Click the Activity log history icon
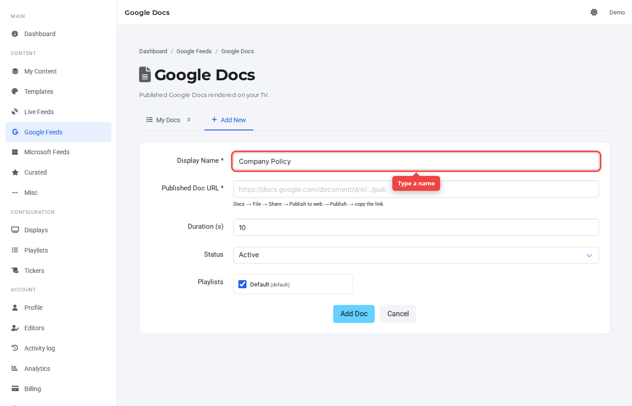The width and height of the screenshot is (632, 406). pyautogui.click(x=15, y=348)
